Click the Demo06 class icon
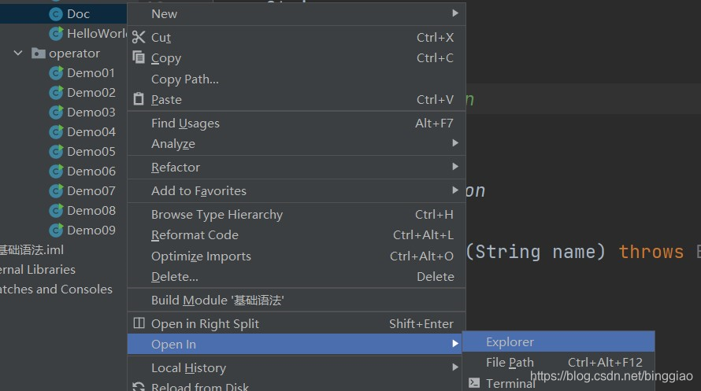Image resolution: width=701 pixels, height=391 pixels. tap(56, 172)
